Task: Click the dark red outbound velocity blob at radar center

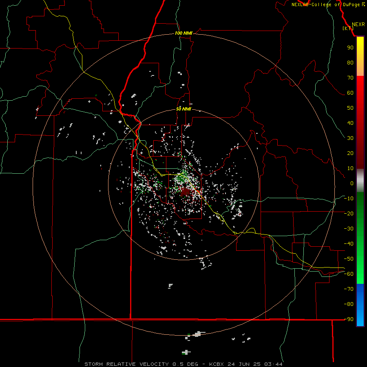Action: click(x=186, y=192)
